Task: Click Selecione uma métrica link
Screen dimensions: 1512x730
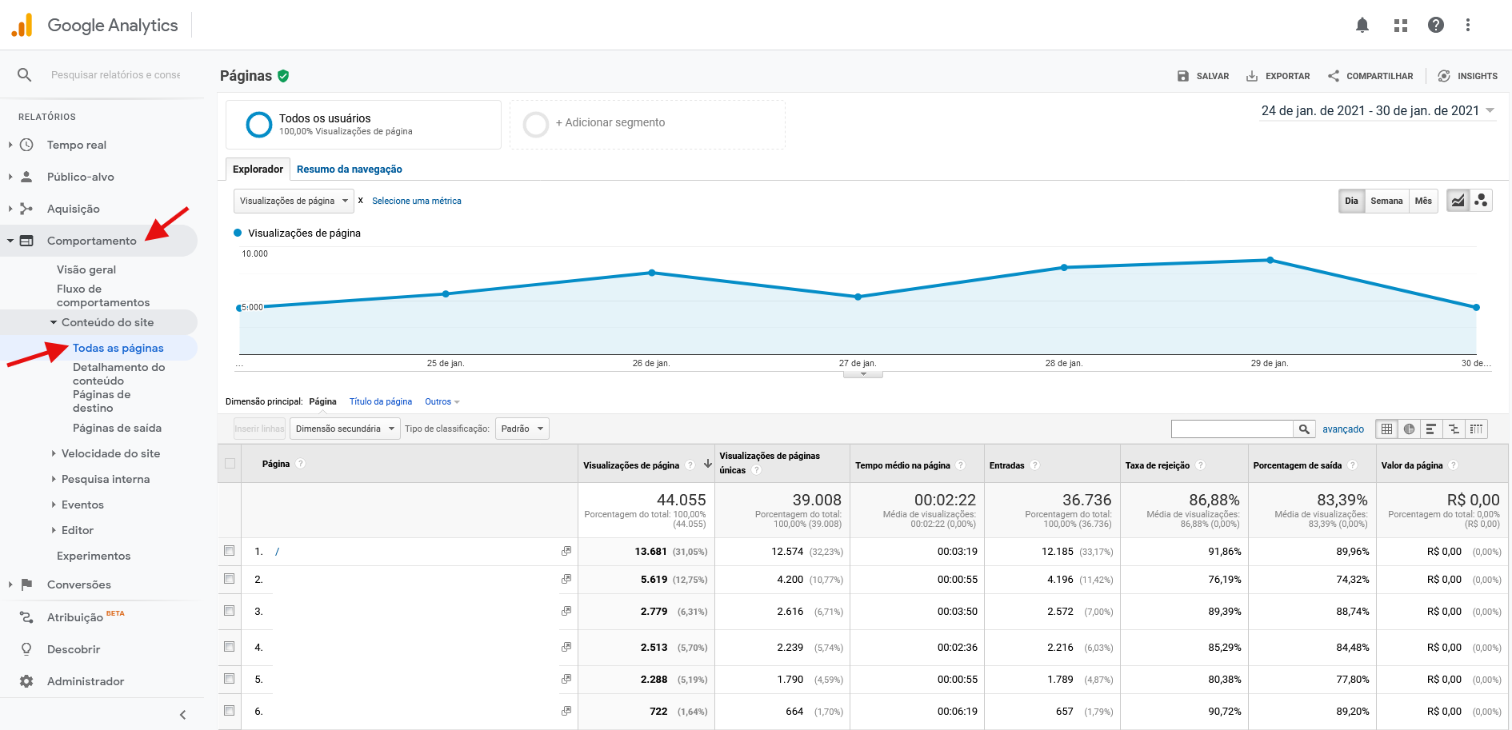Action: click(x=417, y=201)
